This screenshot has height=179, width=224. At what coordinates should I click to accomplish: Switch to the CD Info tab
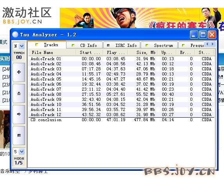[x=84, y=45]
